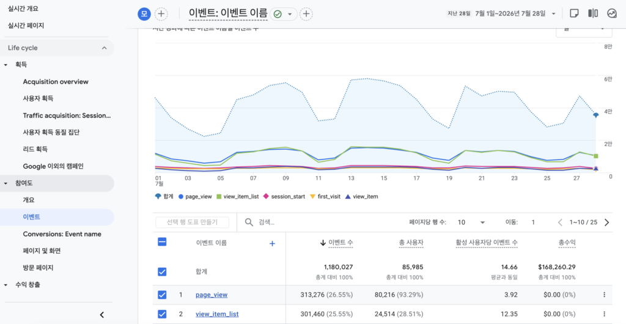This screenshot has height=324, width=626.
Task: Uncheck the view_item_list row checkbox
Action: coord(162,314)
